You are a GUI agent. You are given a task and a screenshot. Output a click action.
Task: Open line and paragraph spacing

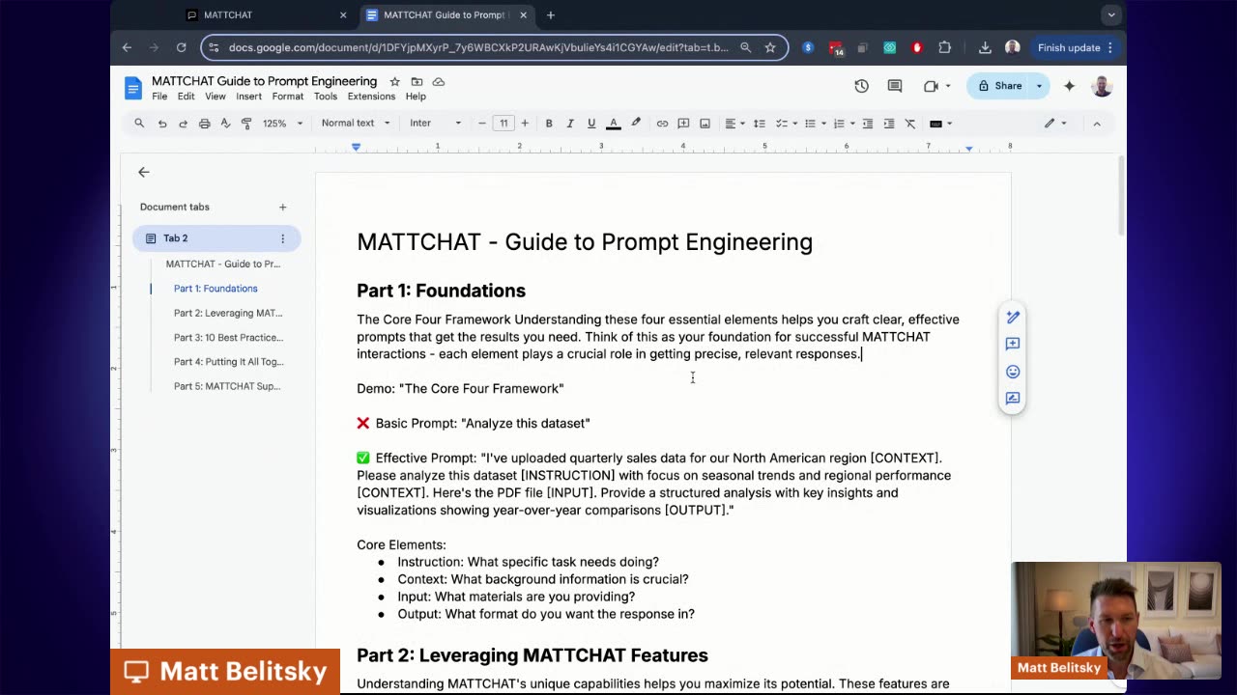pos(760,124)
